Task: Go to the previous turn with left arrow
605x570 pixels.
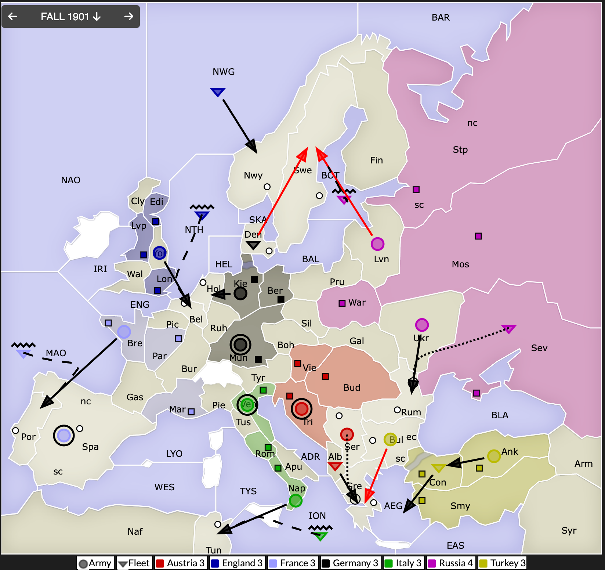Action: coord(13,17)
